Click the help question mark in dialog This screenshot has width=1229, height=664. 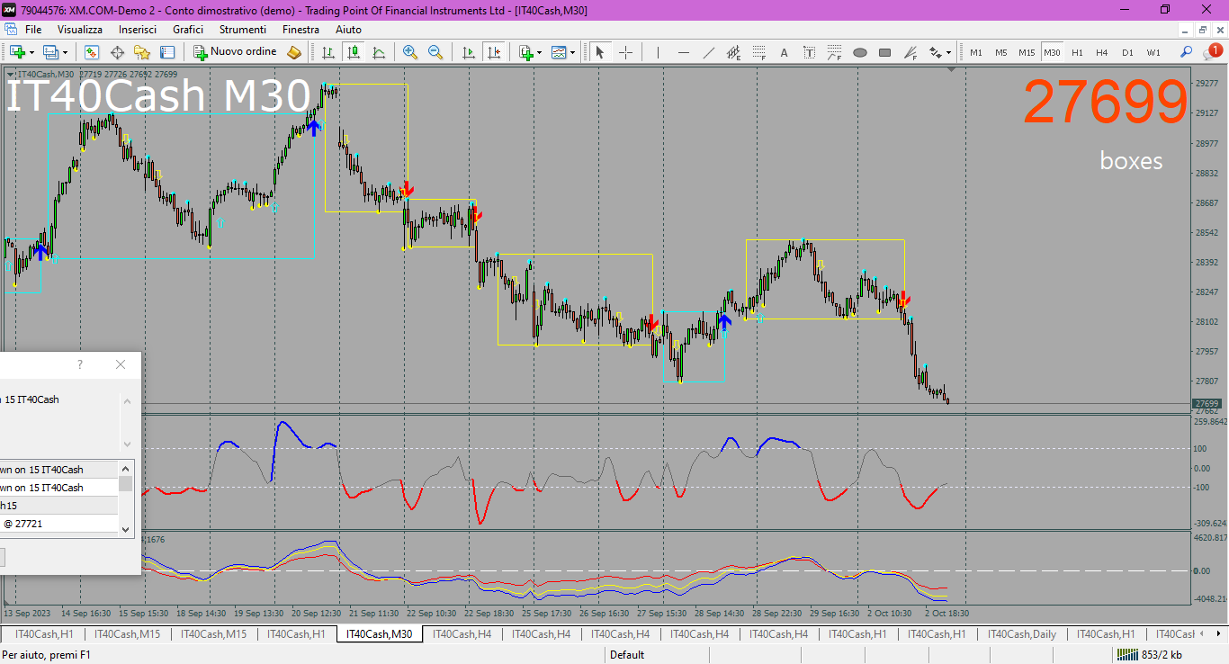(80, 364)
